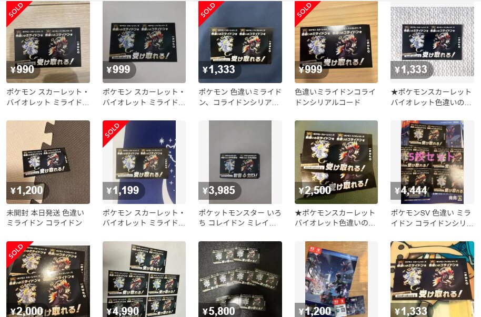481x317 pixels.
Task: Open the ¥1,200 listing with game poster
Action: pos(336,279)
